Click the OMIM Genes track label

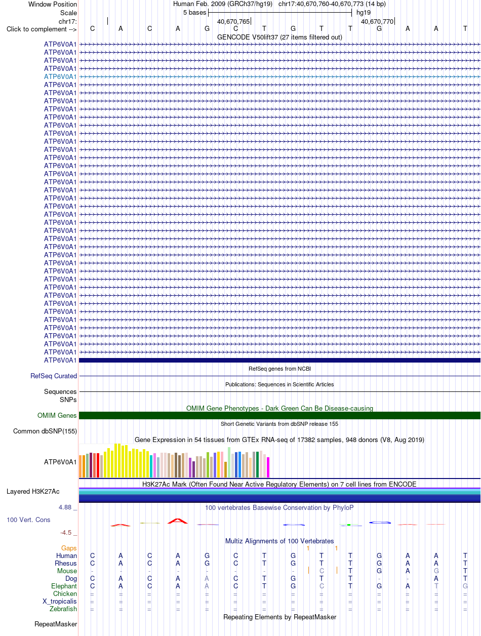[57, 416]
